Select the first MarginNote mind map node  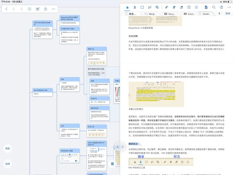click(x=70, y=20)
